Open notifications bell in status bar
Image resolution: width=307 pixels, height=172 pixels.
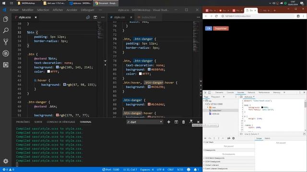coord(196,170)
